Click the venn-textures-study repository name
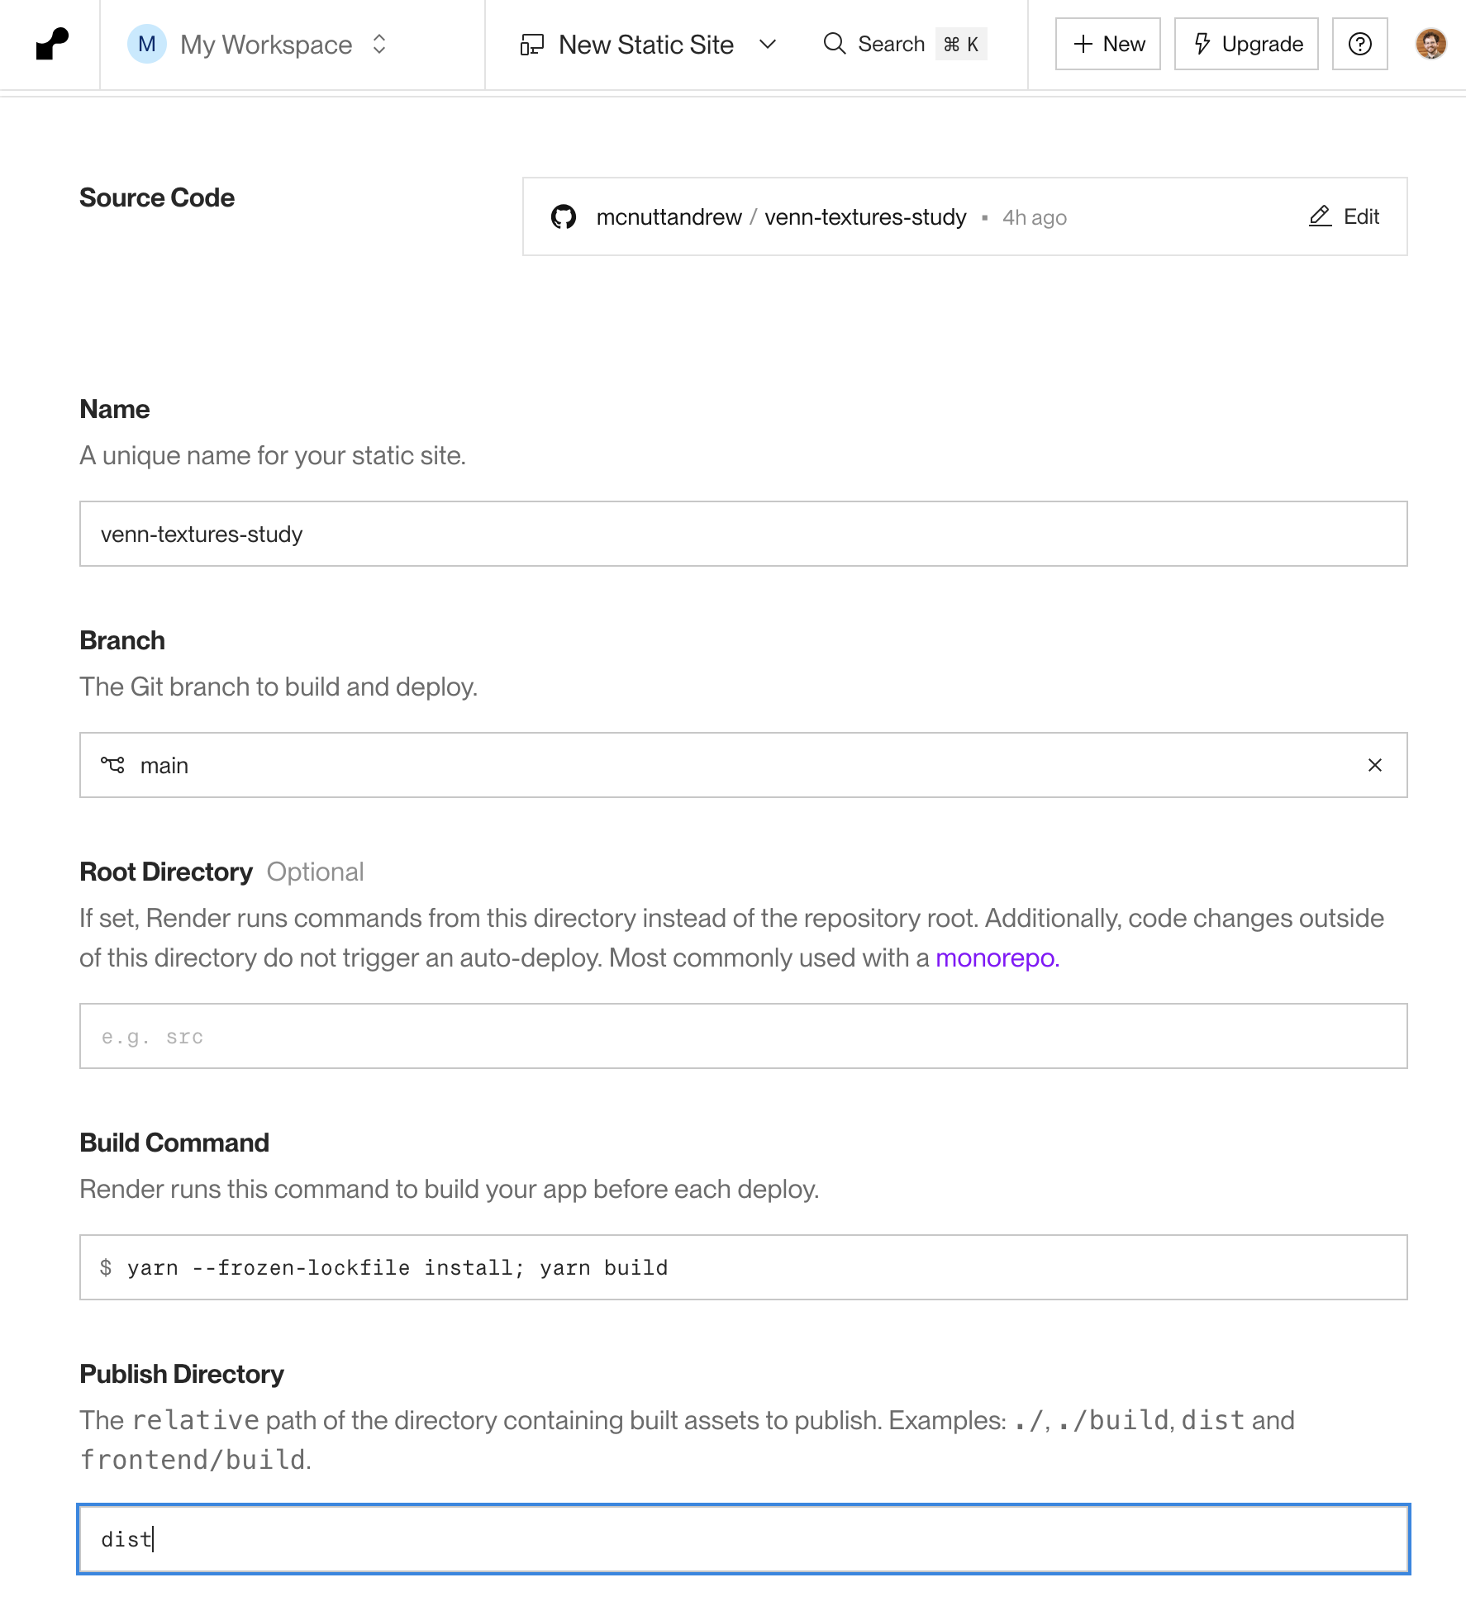The image size is (1466, 1606). (x=864, y=217)
